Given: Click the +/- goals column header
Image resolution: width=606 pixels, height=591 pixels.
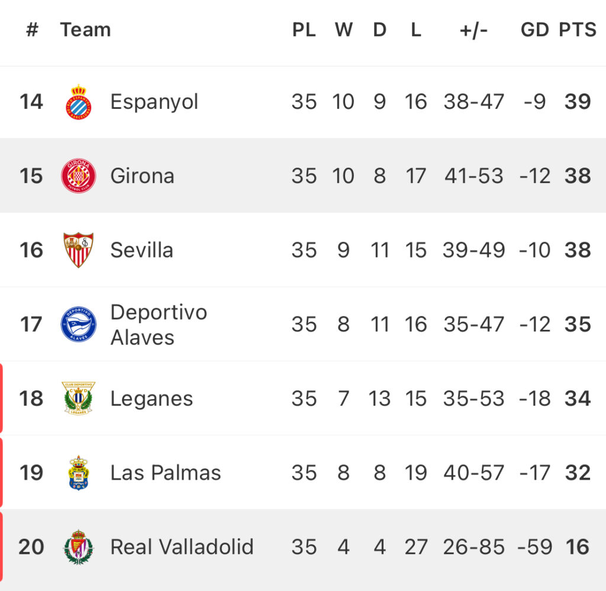Looking at the screenshot, I should [x=473, y=30].
